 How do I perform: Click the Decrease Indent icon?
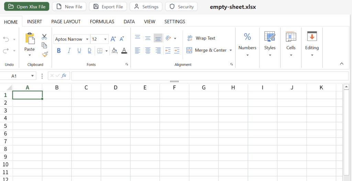coord(168,51)
